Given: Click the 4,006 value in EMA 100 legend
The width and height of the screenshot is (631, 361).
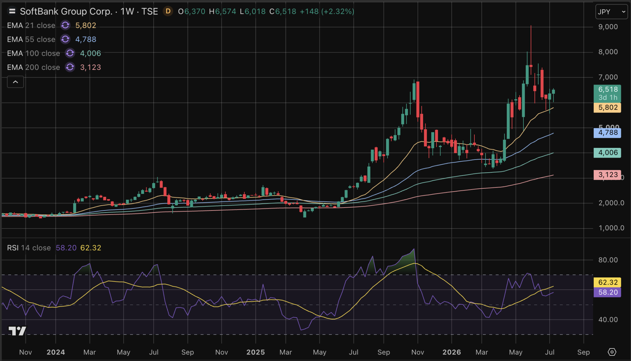Looking at the screenshot, I should [91, 54].
